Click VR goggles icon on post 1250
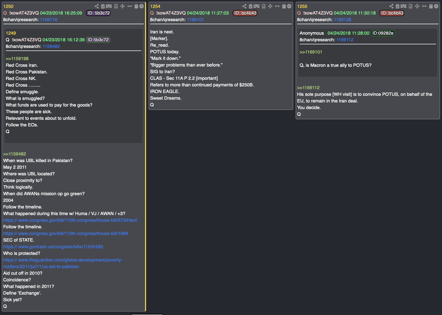The width and height of the screenshot is (442, 315). (x=109, y=6)
